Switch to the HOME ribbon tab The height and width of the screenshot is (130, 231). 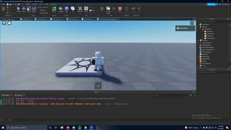tap(28, 4)
